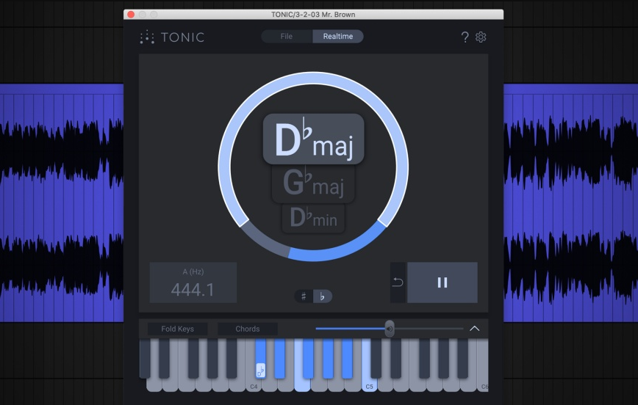Screen dimensions: 638x405
Task: Click the highlighted D-flat piano key
Action: (x=260, y=359)
